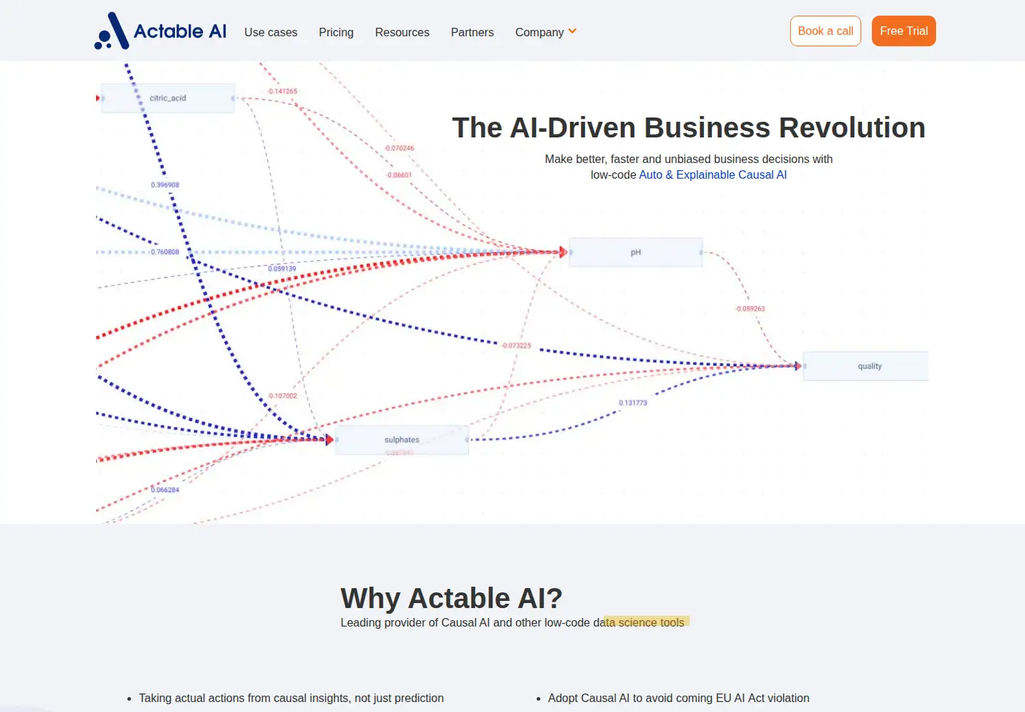Click the 0.059139 edge weight label
Image resolution: width=1025 pixels, height=712 pixels.
click(282, 269)
